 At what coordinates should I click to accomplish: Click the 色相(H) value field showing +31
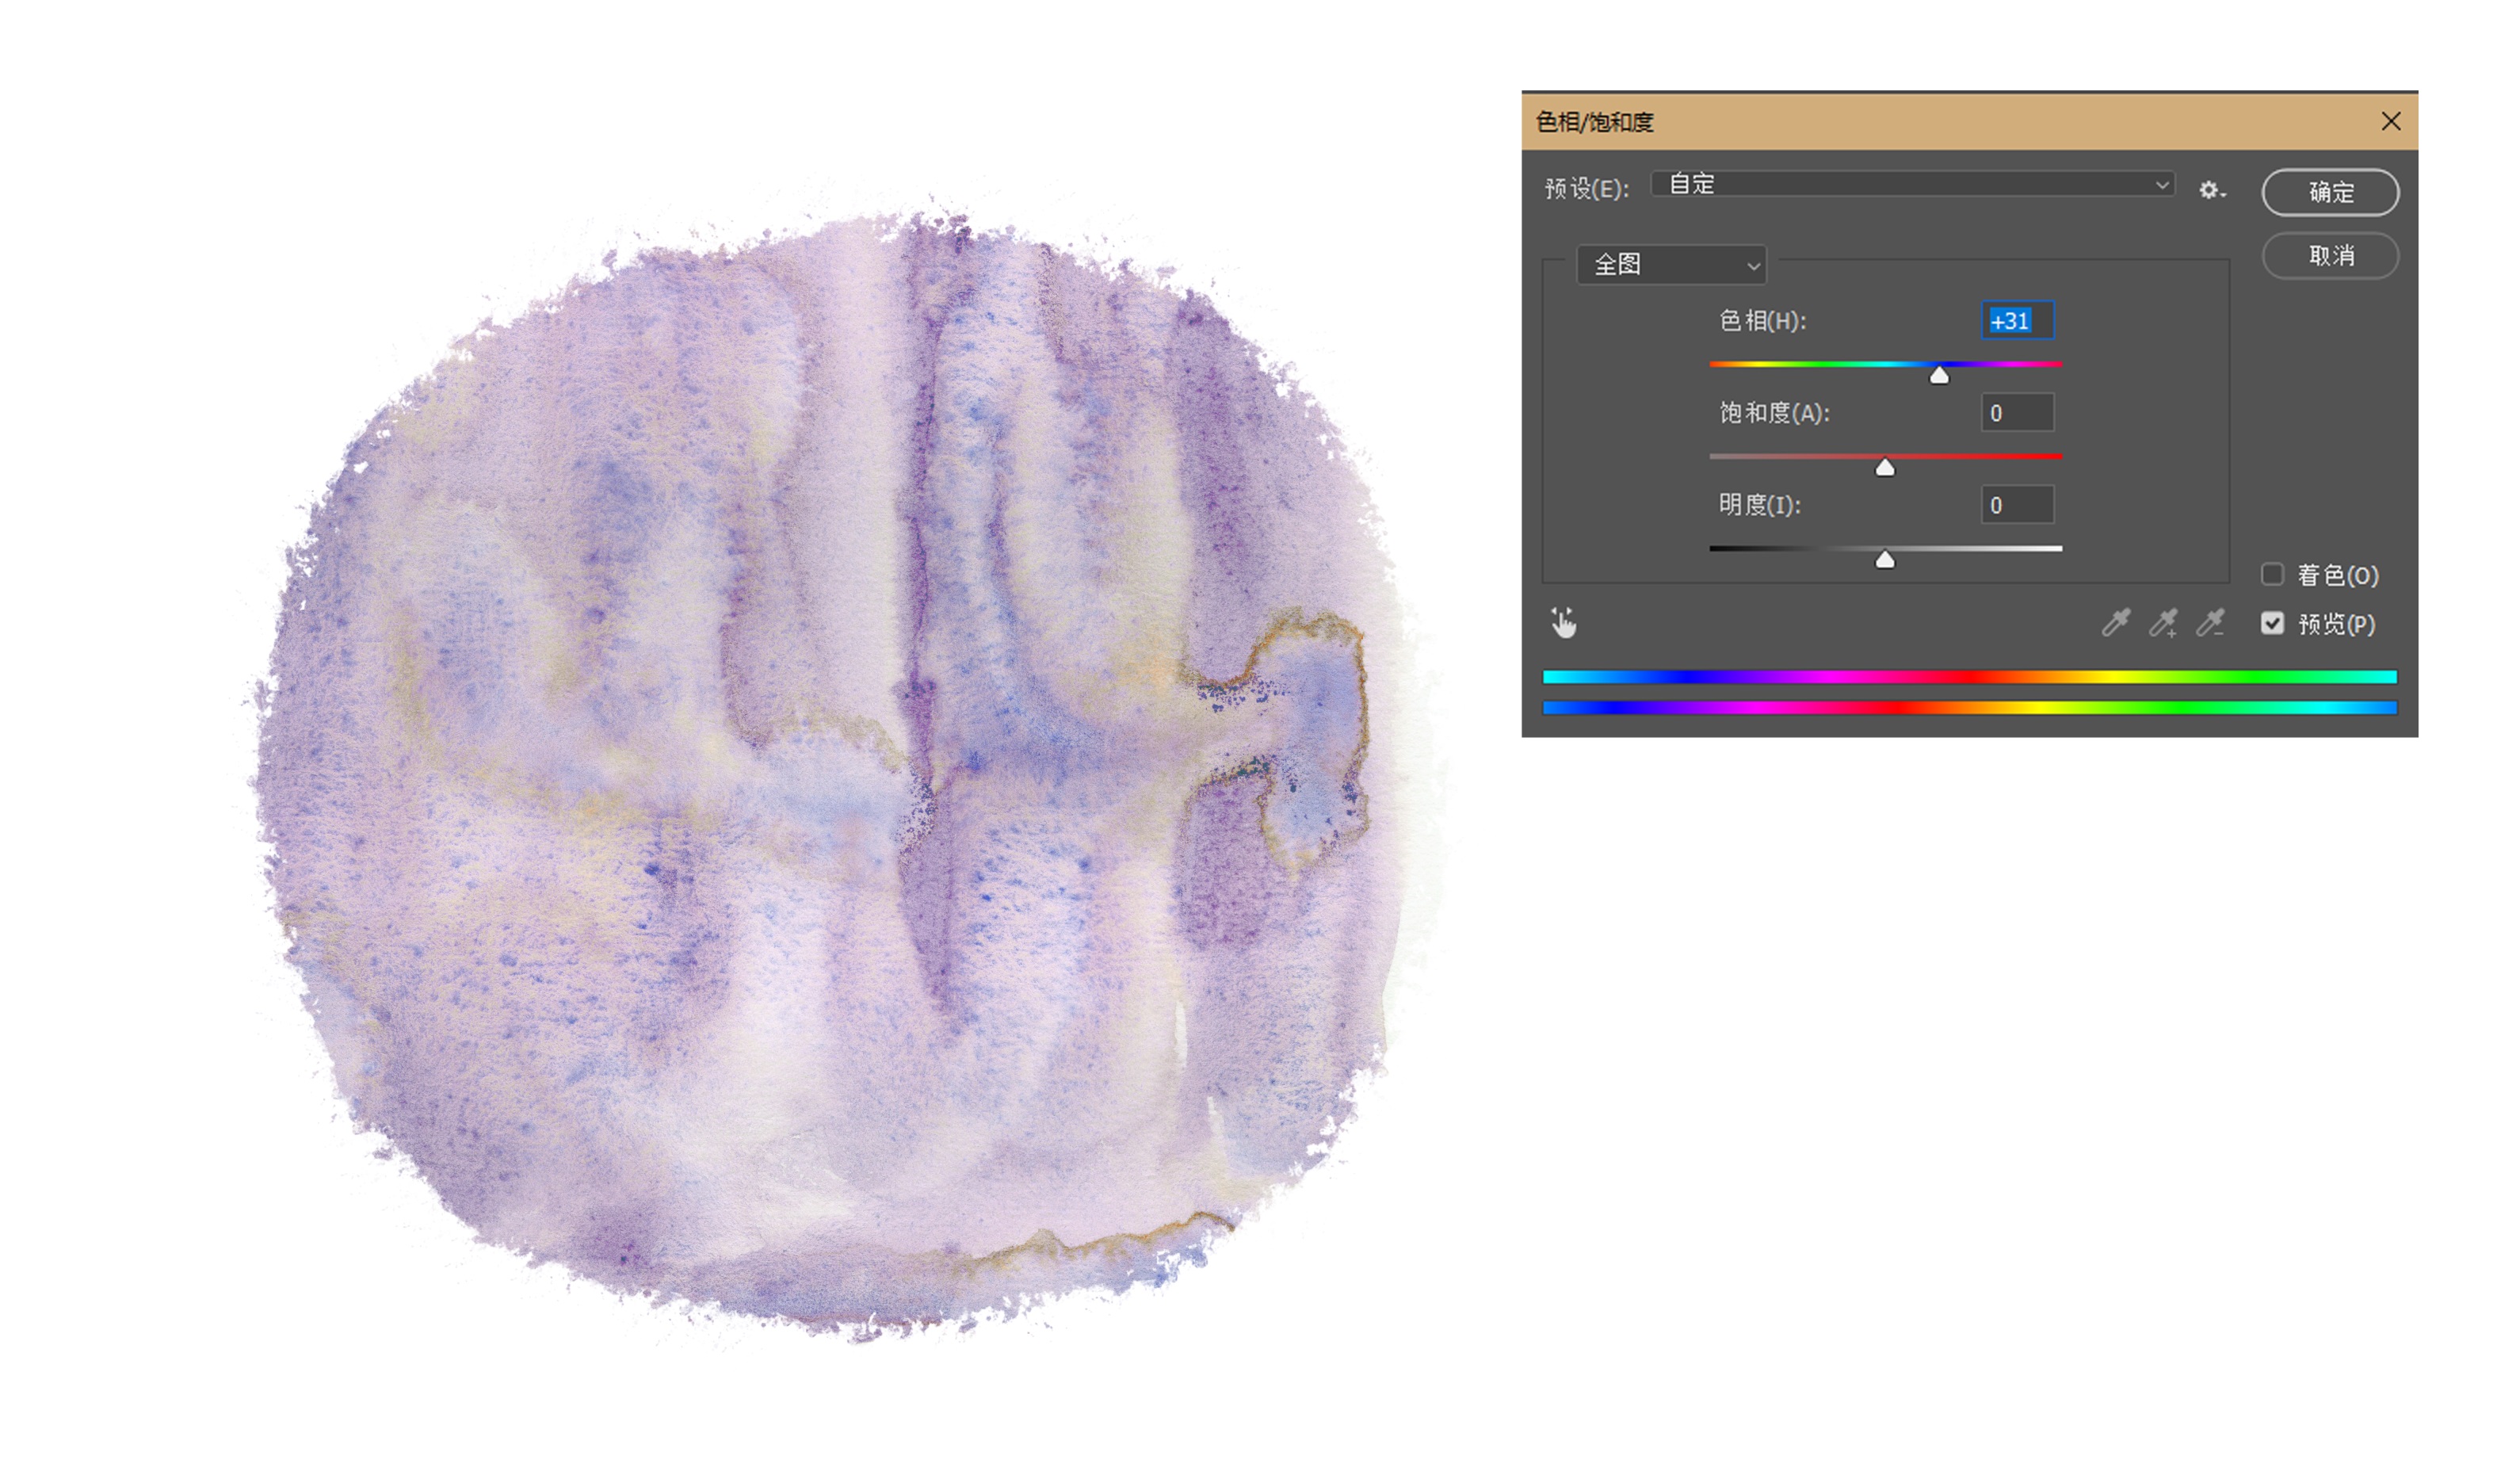pos(2017,321)
